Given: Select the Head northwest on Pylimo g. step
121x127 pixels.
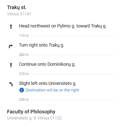Looking at the screenshot, I should 63,26.
